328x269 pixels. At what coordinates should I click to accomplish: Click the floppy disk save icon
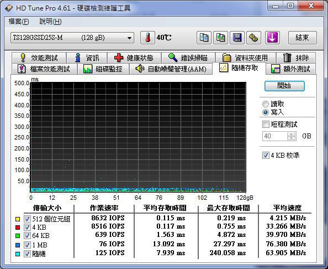(237, 38)
